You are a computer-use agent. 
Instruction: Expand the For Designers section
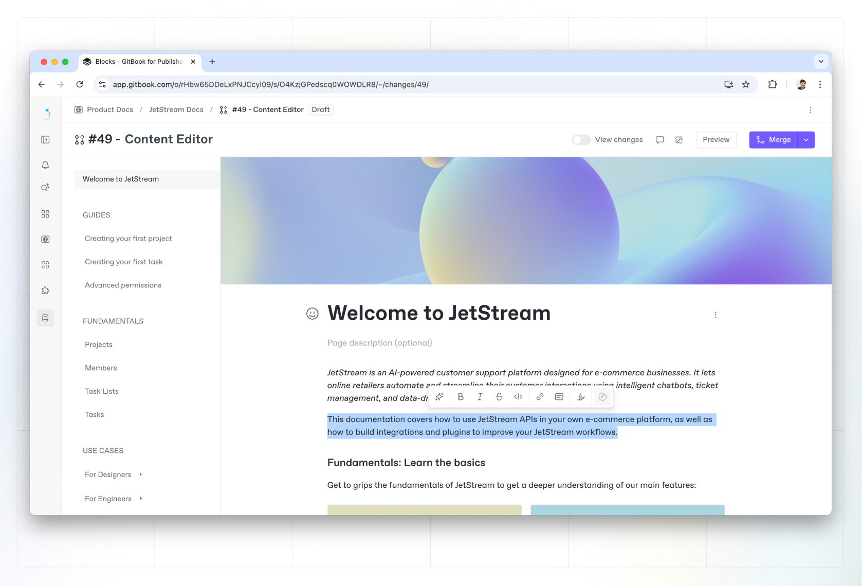[x=140, y=474]
